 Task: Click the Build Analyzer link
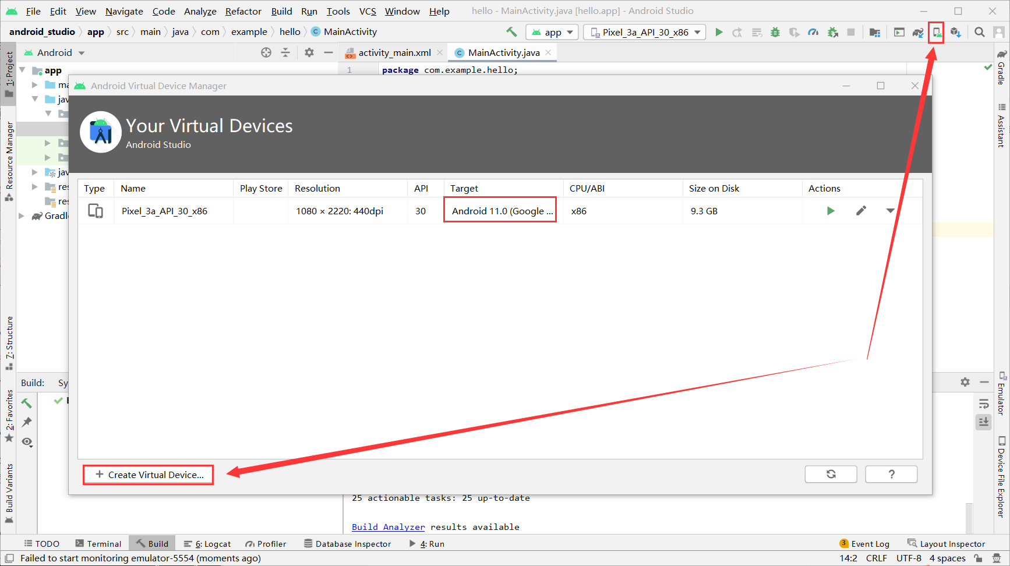coord(388,526)
